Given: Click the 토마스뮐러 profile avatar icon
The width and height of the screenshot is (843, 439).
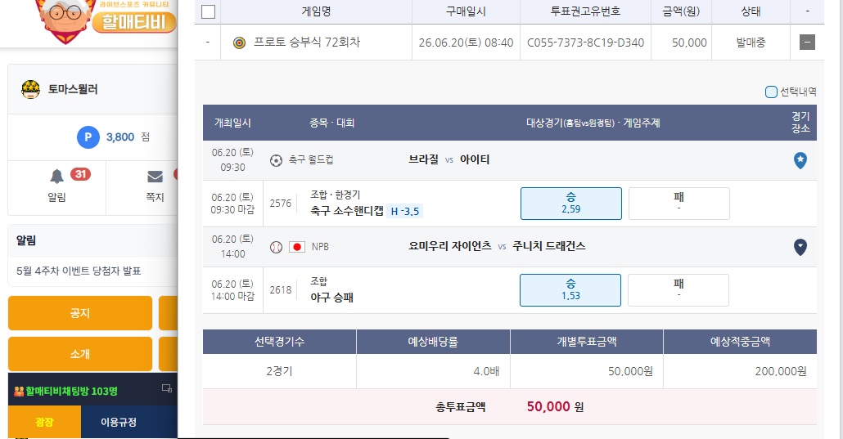Looking at the screenshot, I should coord(30,89).
